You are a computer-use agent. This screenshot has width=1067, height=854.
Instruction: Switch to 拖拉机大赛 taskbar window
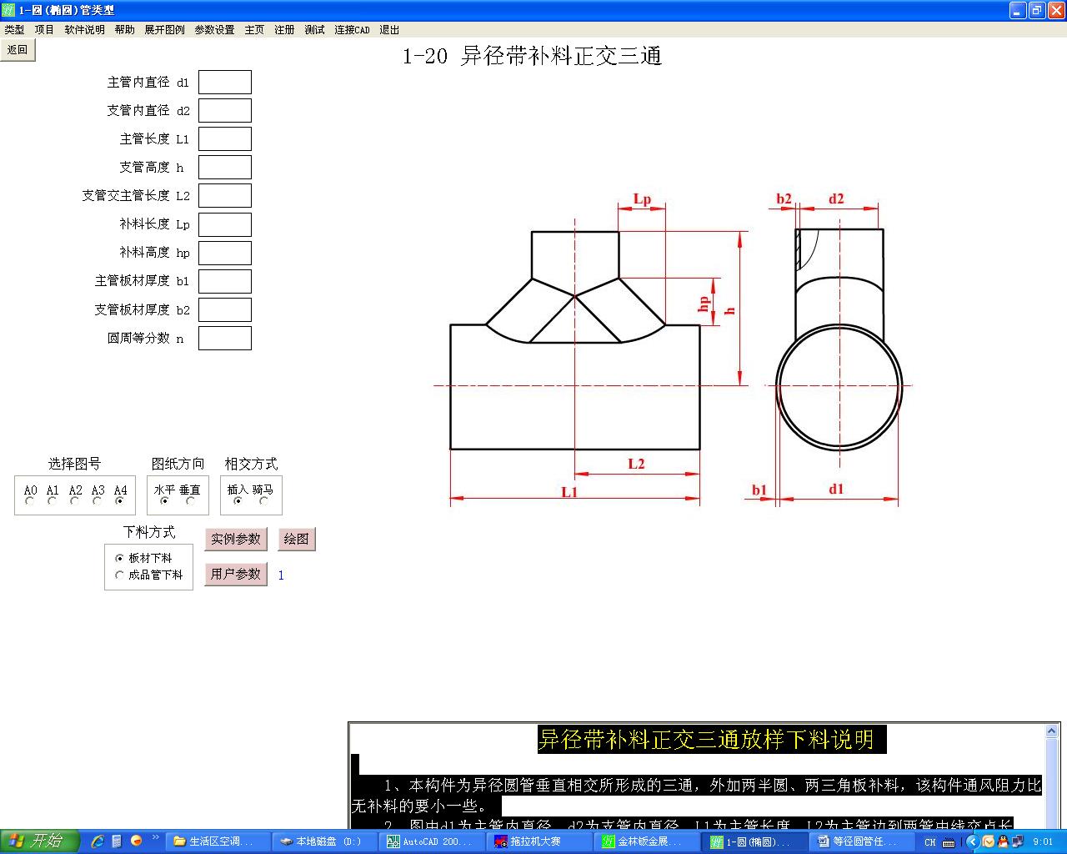pos(541,841)
